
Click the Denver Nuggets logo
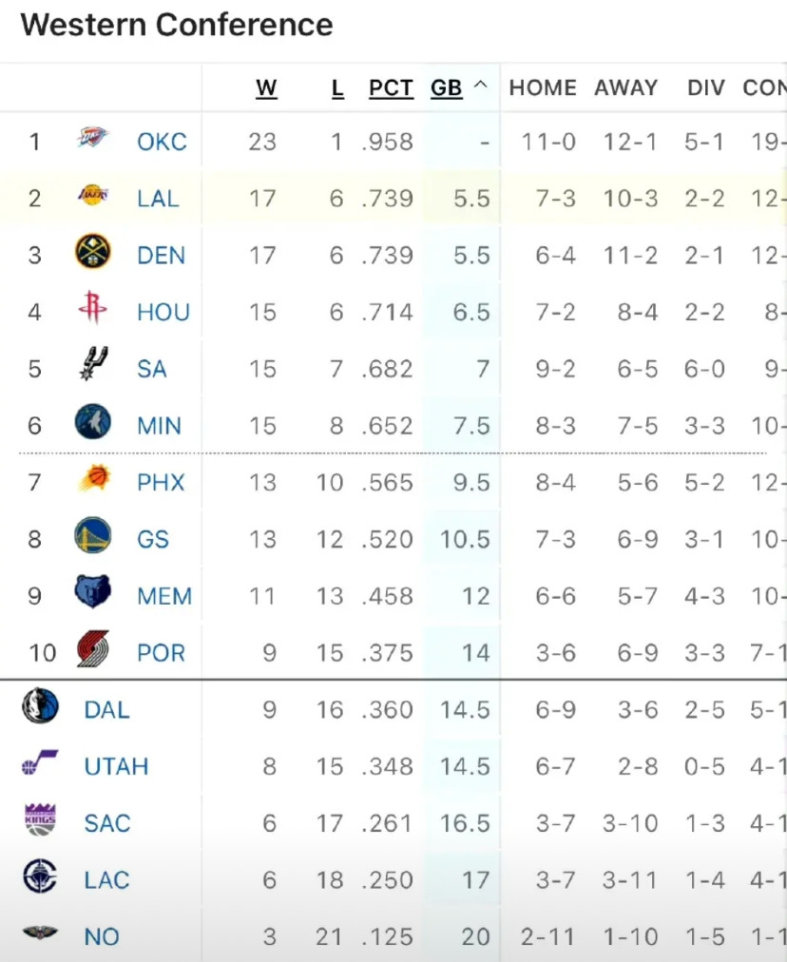click(92, 253)
